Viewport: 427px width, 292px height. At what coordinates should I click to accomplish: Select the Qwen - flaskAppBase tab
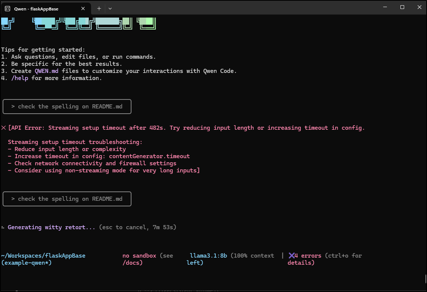point(46,9)
